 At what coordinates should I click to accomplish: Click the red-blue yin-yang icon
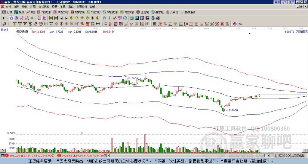[235, 24]
